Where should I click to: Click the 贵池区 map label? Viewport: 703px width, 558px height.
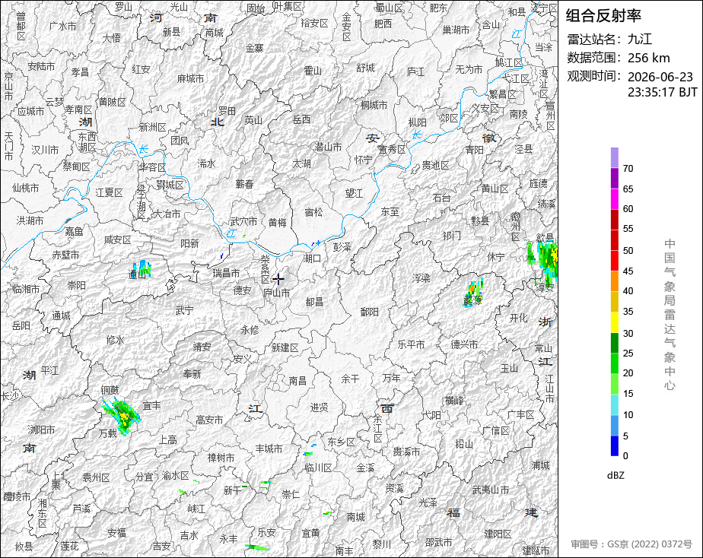click(435, 165)
